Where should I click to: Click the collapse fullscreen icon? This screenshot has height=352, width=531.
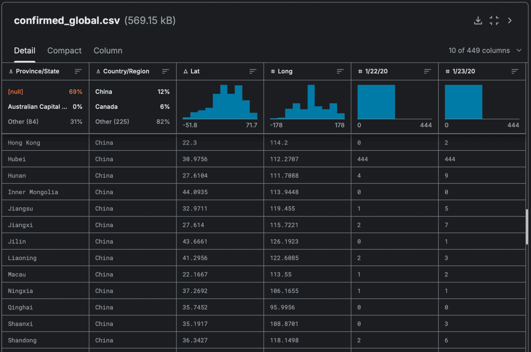click(494, 20)
